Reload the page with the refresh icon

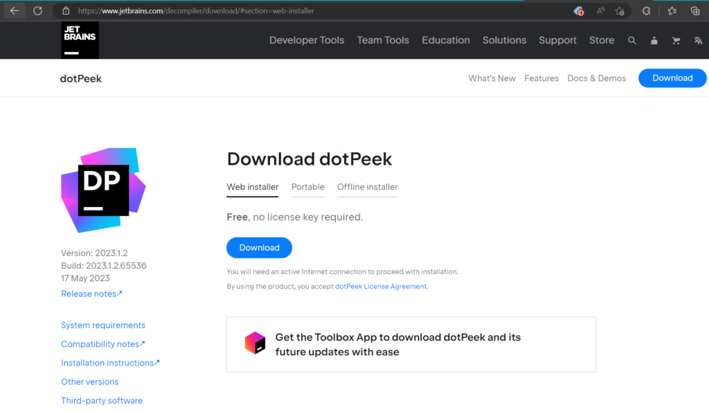(38, 11)
